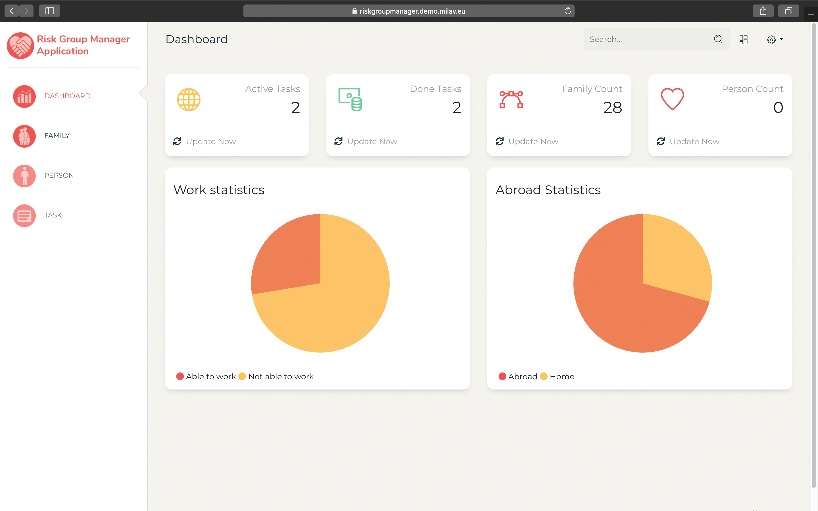Screen dimensions: 818x511
Task: Select the Person sidebar icon
Action: (24, 176)
